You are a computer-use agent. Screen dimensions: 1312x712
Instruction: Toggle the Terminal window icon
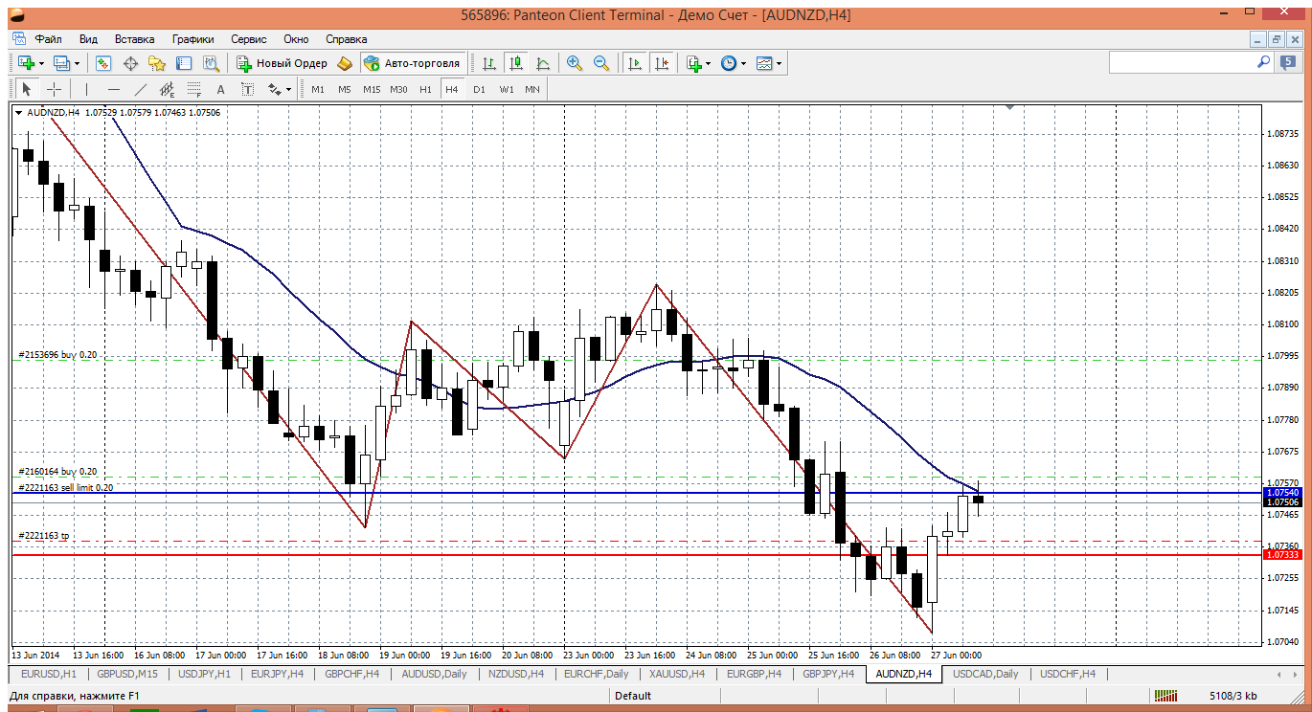coord(184,63)
